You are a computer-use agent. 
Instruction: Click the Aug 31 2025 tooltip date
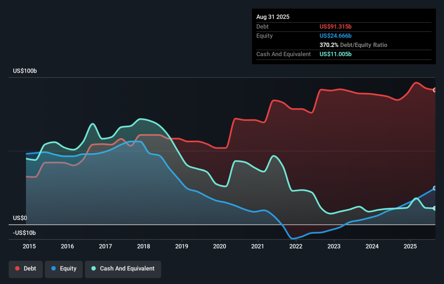pyautogui.click(x=273, y=17)
